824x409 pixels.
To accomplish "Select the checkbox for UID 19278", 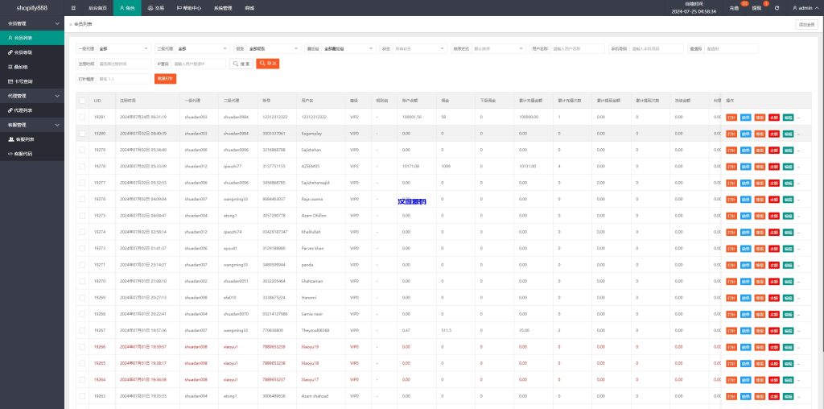I will point(81,166).
